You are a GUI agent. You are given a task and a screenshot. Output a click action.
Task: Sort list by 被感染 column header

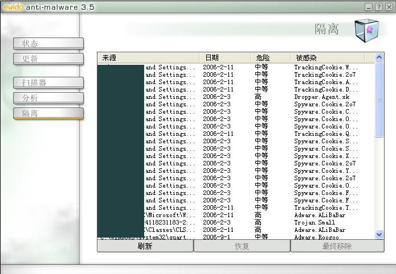coord(327,58)
